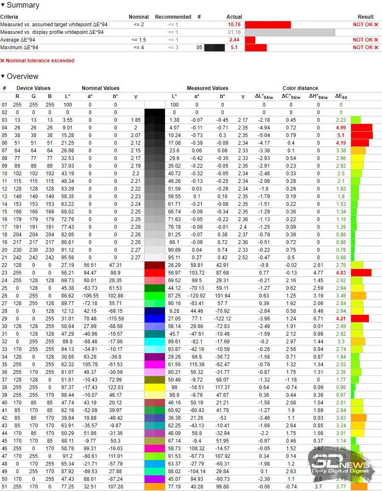This screenshot has width=382, height=491.
Task: Click the red actual-value bar for whitepoint ΔE
Action: (268, 25)
